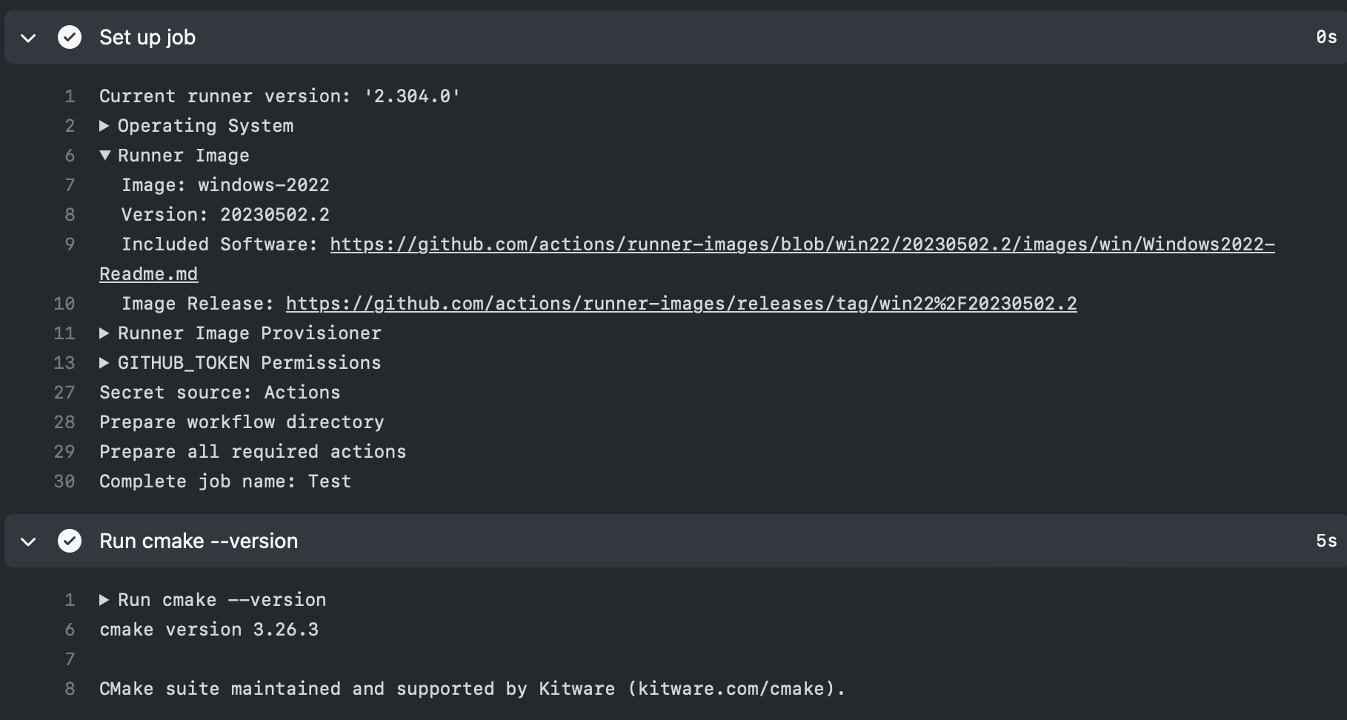Expand the Operating System section
This screenshot has height=720, width=1347.
104,126
